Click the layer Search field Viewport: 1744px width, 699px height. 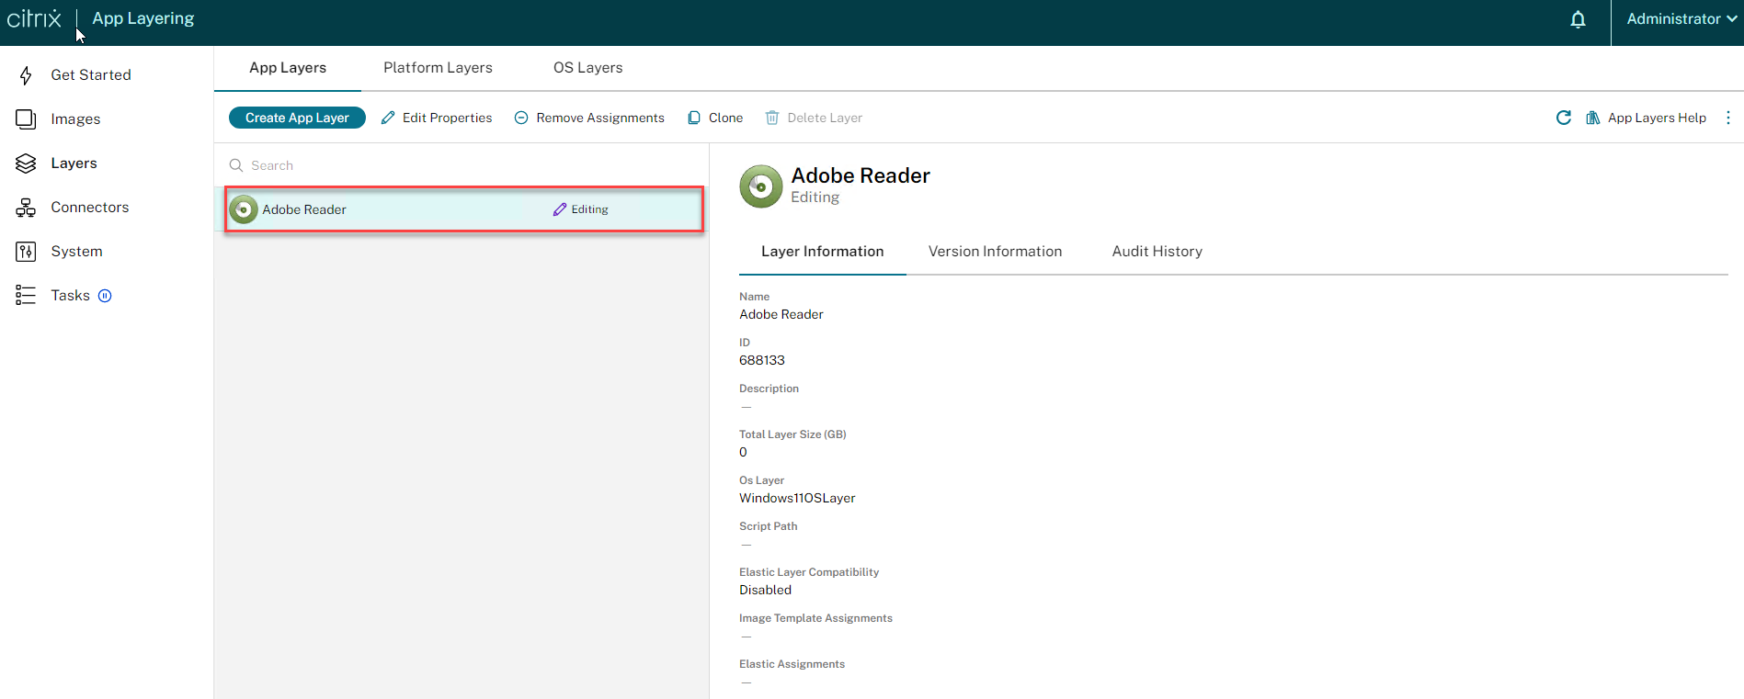[460, 165]
